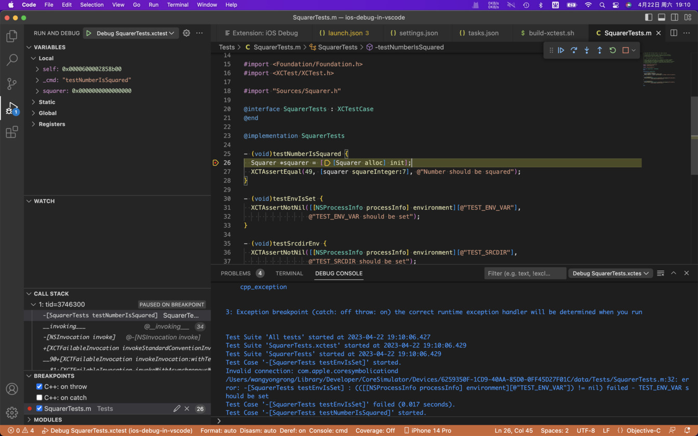Open macOS Spotlight search icon

(x=602, y=5)
